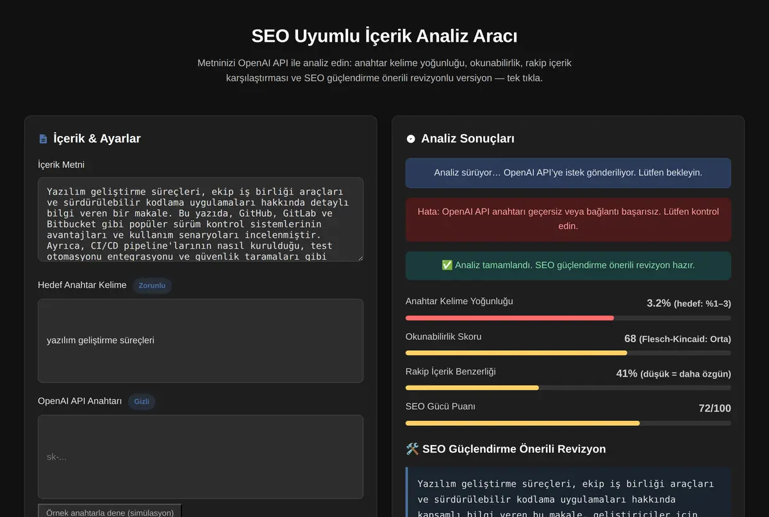
Task: Click the 'İçerik Metni' label
Action: [x=61, y=165]
